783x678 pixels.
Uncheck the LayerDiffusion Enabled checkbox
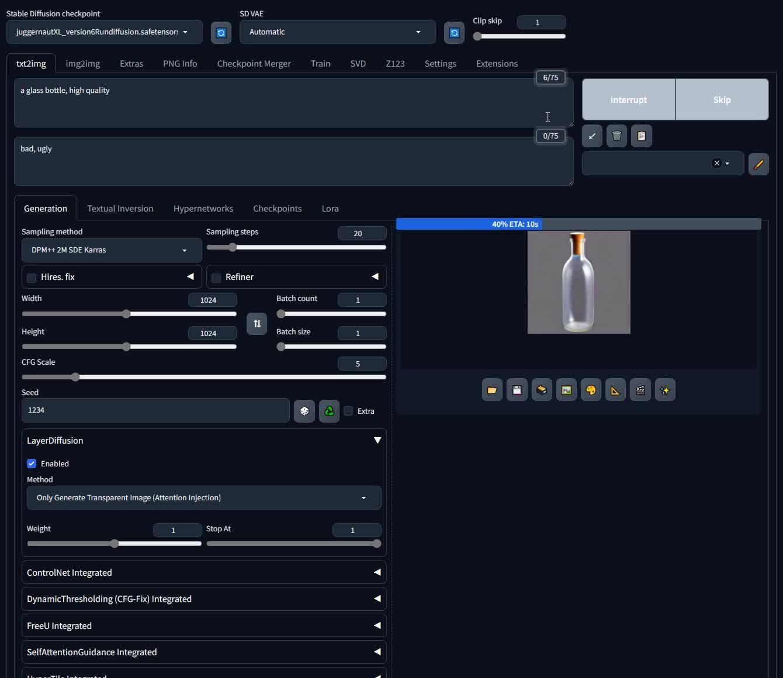point(32,463)
